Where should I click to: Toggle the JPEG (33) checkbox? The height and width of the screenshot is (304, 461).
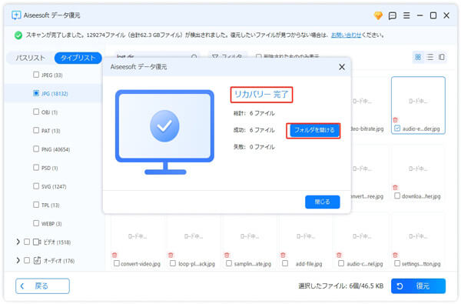pyautogui.click(x=36, y=75)
